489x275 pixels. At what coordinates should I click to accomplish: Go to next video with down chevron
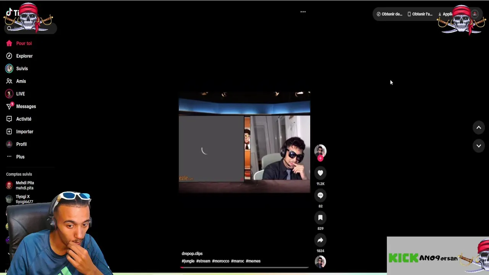click(x=479, y=146)
